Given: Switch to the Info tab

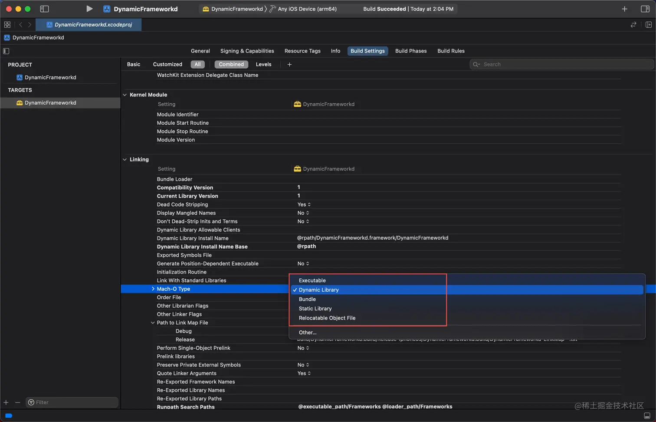Looking at the screenshot, I should 335,51.
